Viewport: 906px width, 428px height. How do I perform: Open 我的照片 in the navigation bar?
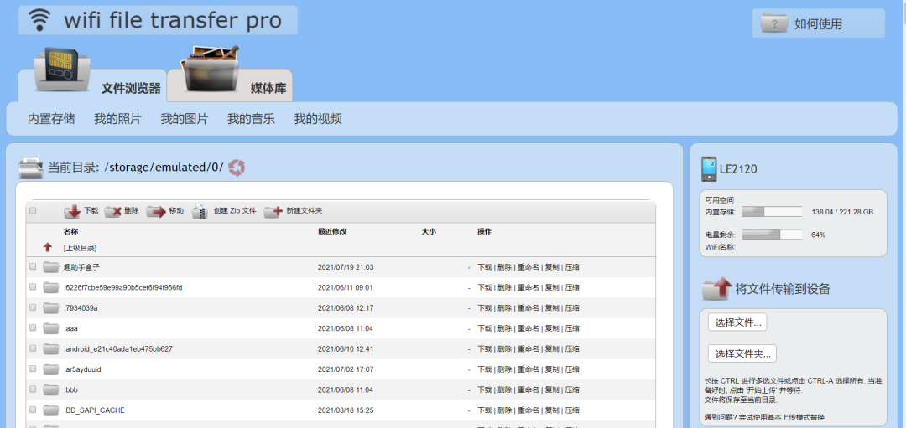118,120
